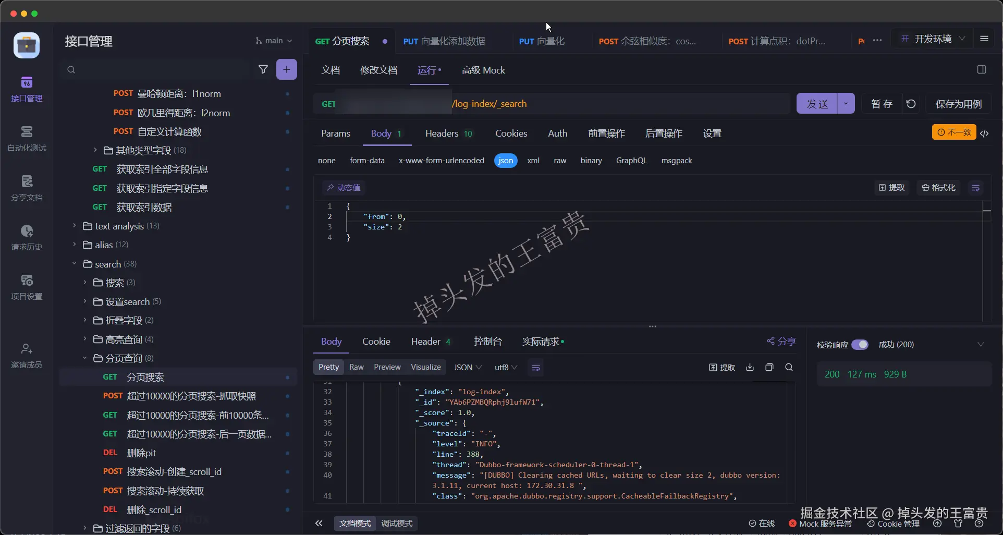Click the response word-wrap icon
Viewport: 1003px width, 535px height.
(x=535, y=368)
